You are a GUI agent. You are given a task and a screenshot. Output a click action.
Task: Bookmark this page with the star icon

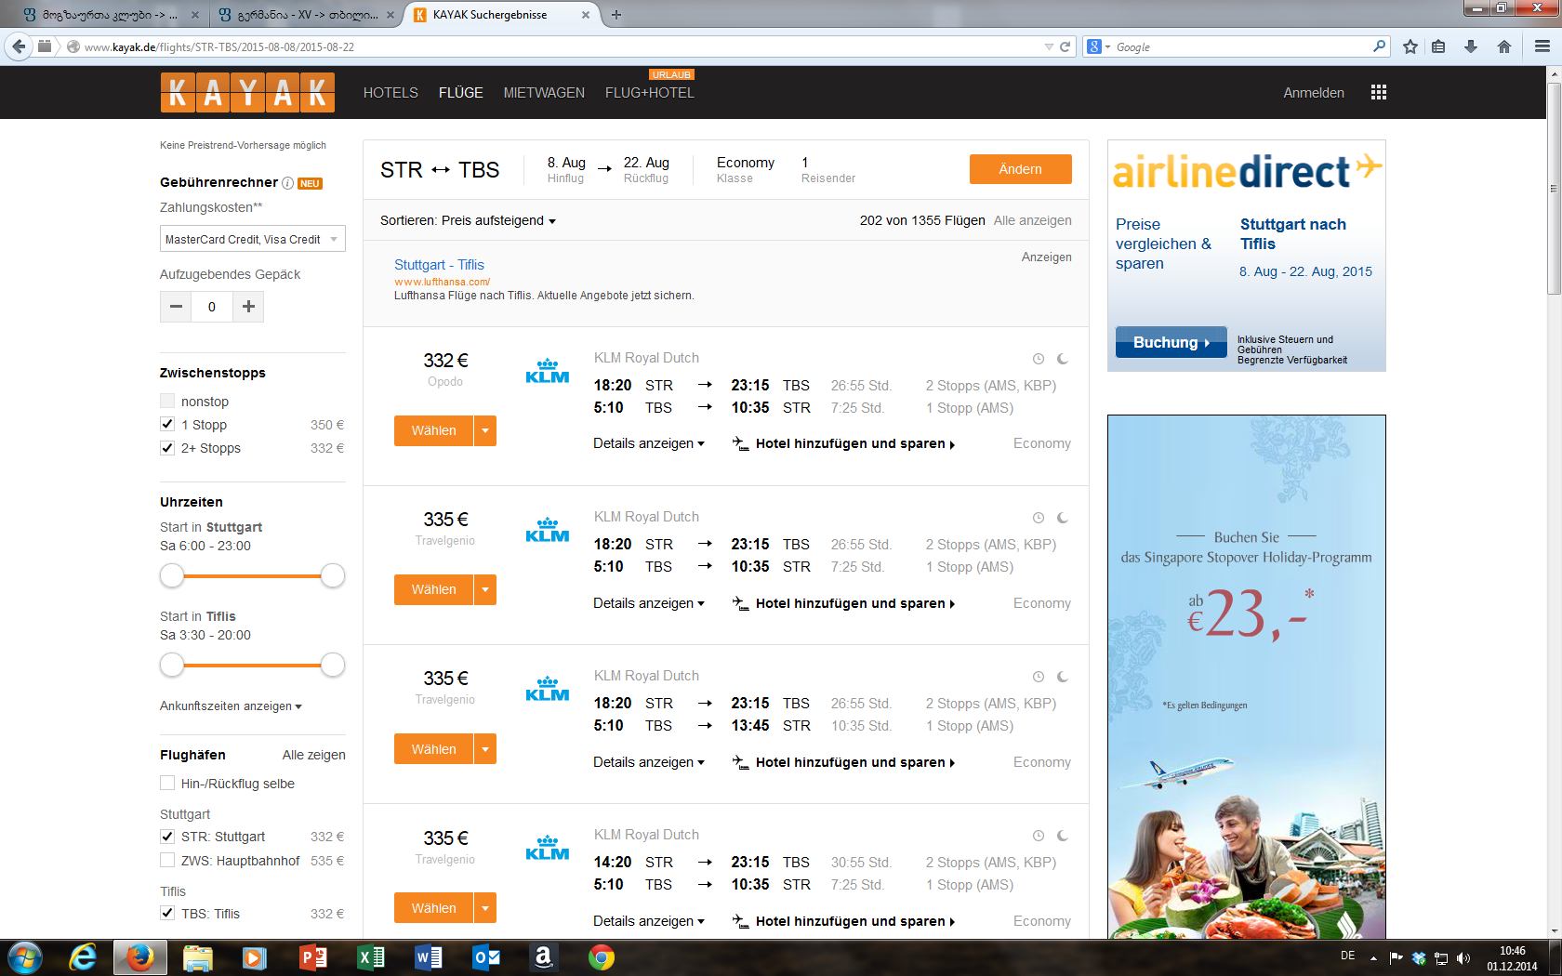[x=1410, y=46]
